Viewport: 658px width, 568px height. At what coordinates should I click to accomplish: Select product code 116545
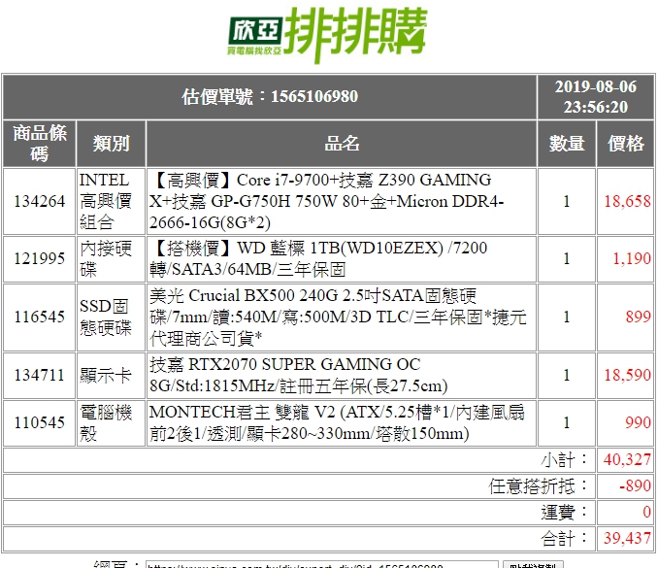tap(40, 317)
